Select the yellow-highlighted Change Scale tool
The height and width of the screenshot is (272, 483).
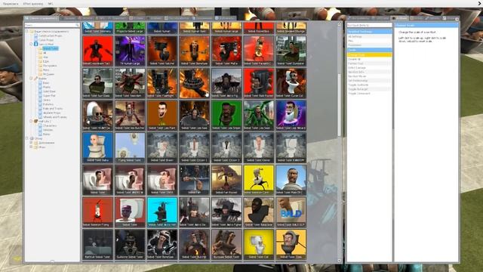[x=370, y=54]
